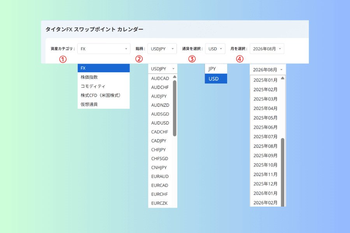
Task: Pick 2025年10月 in the month list
Action: tap(265, 165)
